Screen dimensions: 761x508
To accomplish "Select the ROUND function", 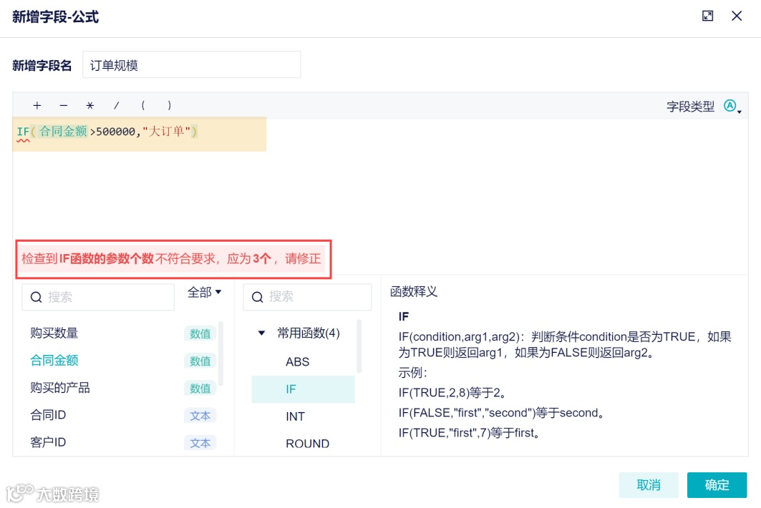I will click(x=307, y=444).
